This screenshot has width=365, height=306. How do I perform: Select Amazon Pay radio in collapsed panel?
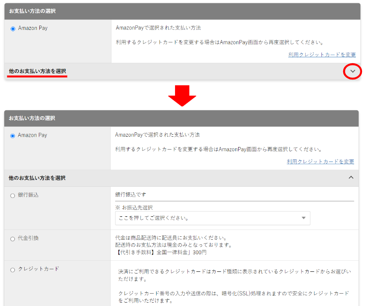[x=13, y=29]
